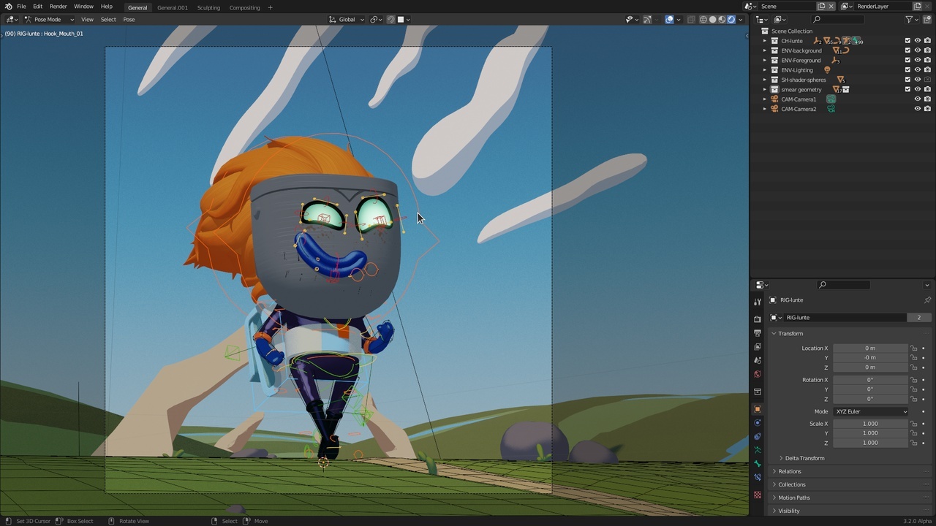The width and height of the screenshot is (936, 526).
Task: Open the Pose menu in viewport header
Action: click(x=129, y=20)
